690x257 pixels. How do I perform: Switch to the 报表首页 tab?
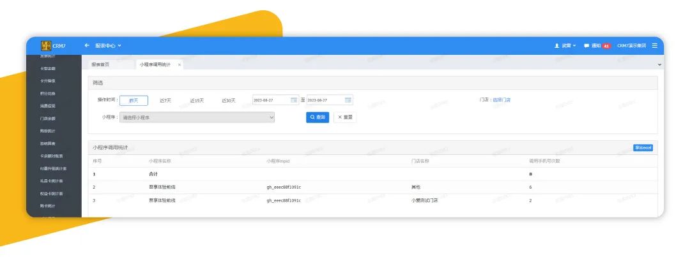[100, 64]
